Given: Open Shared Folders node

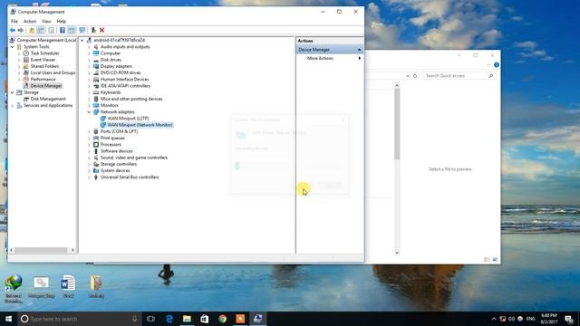Looking at the screenshot, I should (x=44, y=66).
